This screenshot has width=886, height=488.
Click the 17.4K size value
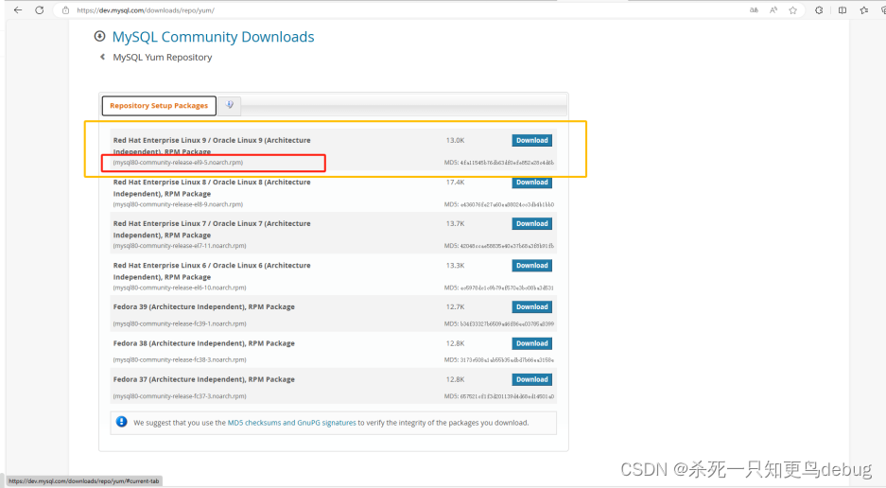point(455,183)
